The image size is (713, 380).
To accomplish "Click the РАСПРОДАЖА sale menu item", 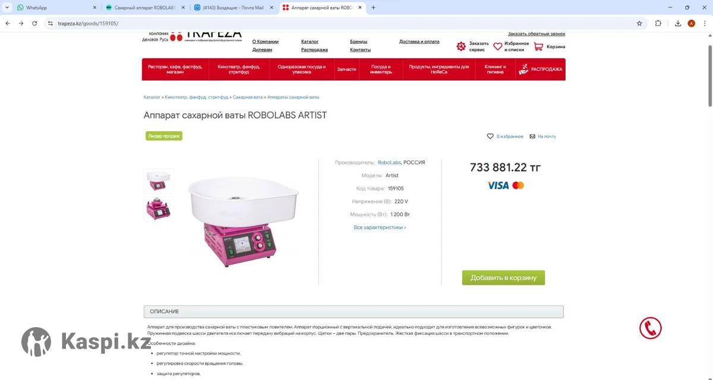I will pos(540,69).
